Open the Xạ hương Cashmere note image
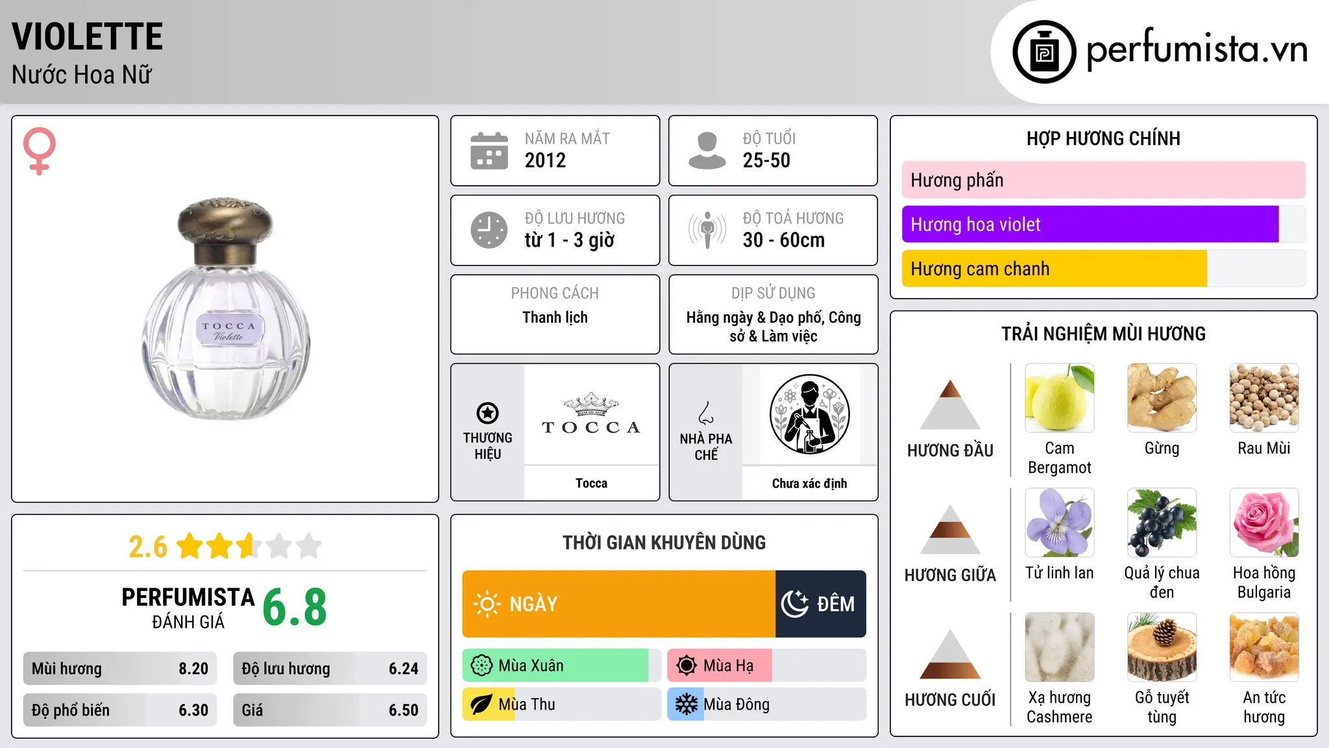Screen dimensions: 1329x748 pyautogui.click(x=1060, y=647)
